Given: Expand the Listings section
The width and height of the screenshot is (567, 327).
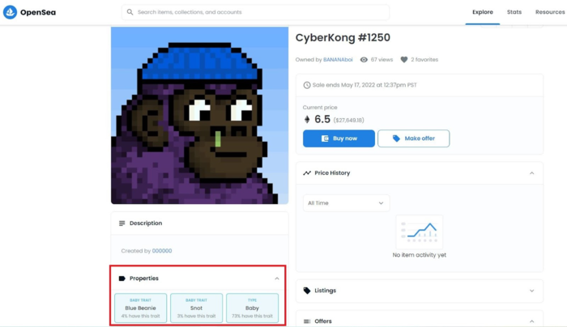Looking at the screenshot, I should pos(532,291).
